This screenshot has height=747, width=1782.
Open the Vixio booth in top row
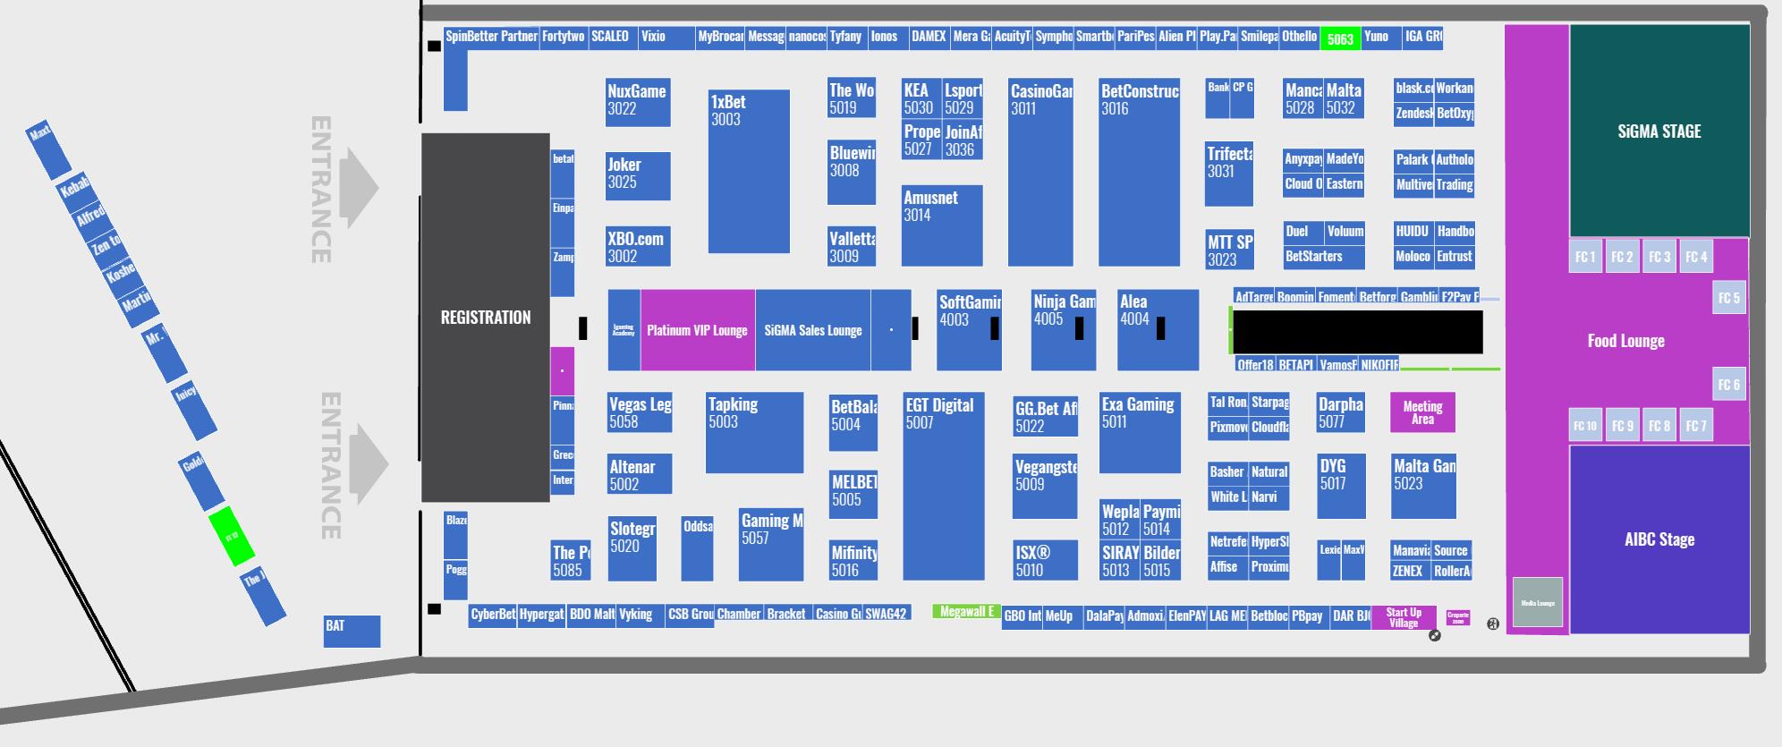point(666,38)
